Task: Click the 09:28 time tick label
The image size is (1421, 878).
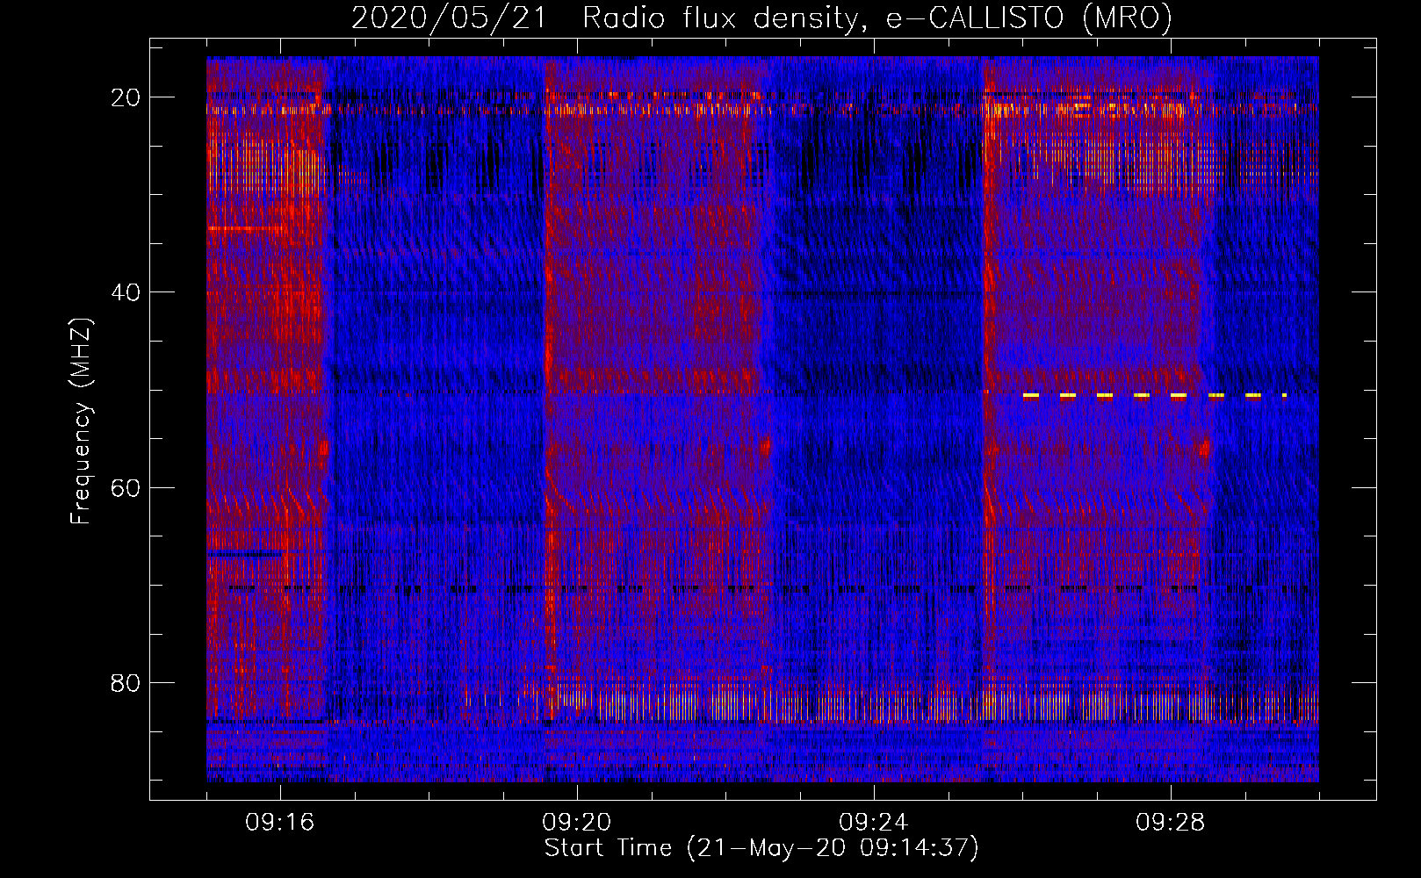Action: pos(1171,823)
